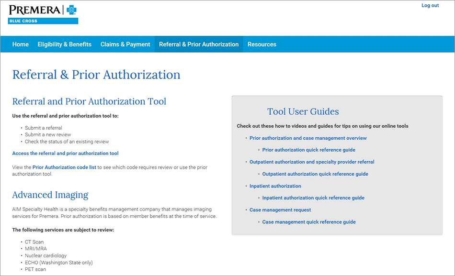The width and height of the screenshot is (455, 276).
Task: Click the Referral and Prior Authorization Tool heading
Action: coord(89,101)
